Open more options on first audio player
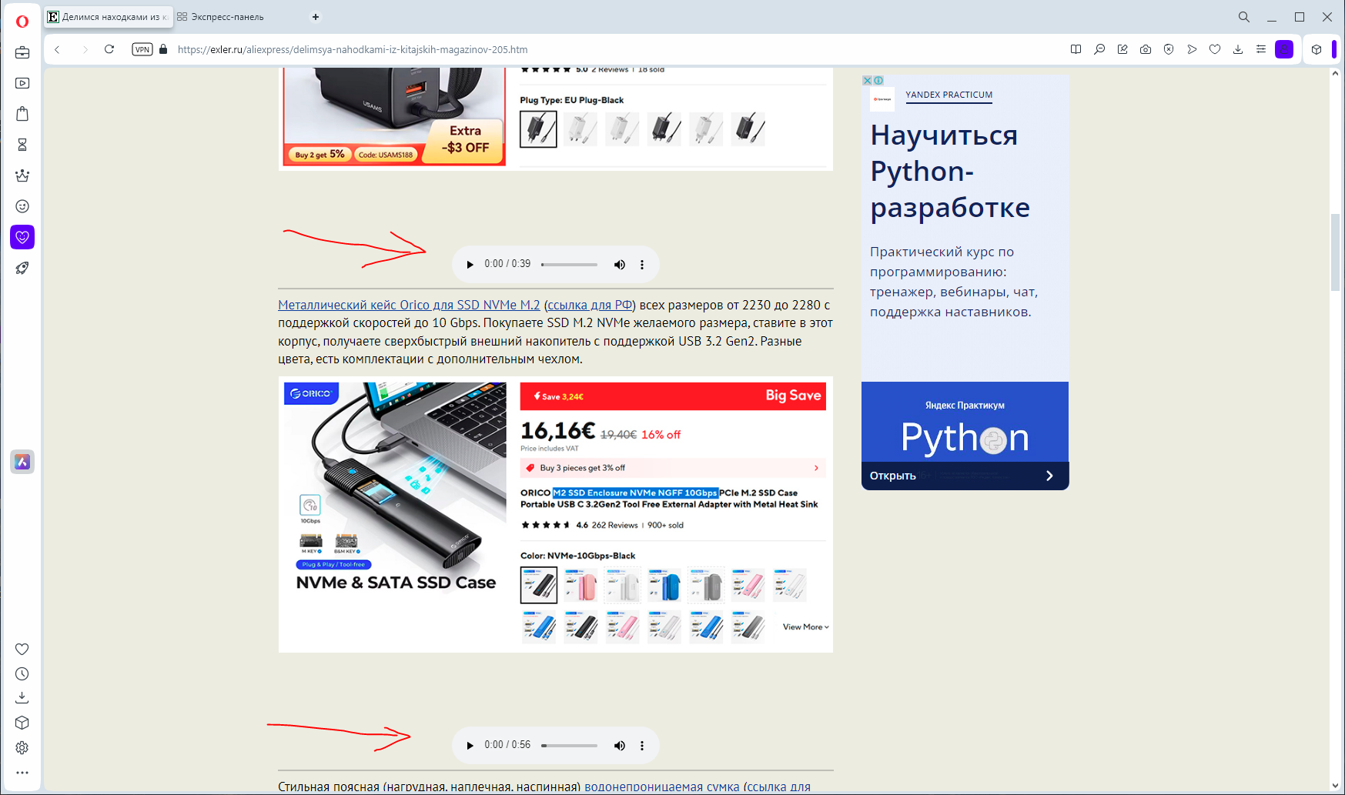This screenshot has height=795, width=1345. pos(642,265)
